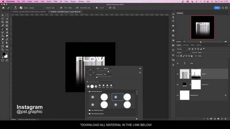Open the brush Mode dropdown
The image size is (230, 129).
(37, 8)
